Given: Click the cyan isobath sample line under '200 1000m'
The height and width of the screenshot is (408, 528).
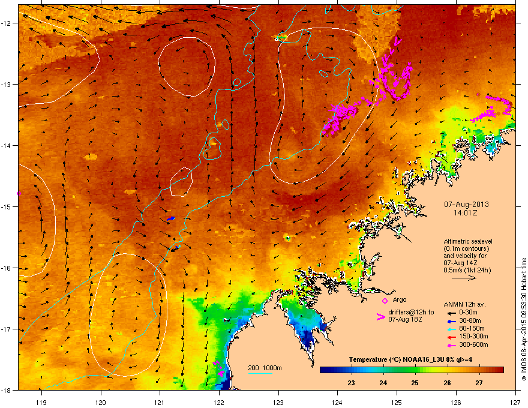Looking at the screenshot, I should [x=260, y=373].
